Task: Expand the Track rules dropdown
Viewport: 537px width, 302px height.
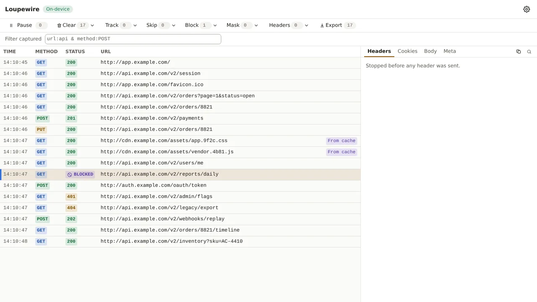Action: (x=135, y=26)
